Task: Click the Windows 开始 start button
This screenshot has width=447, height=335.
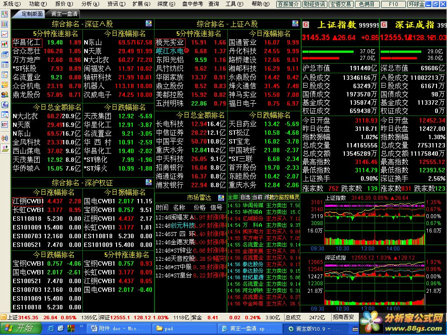Action: [20, 328]
